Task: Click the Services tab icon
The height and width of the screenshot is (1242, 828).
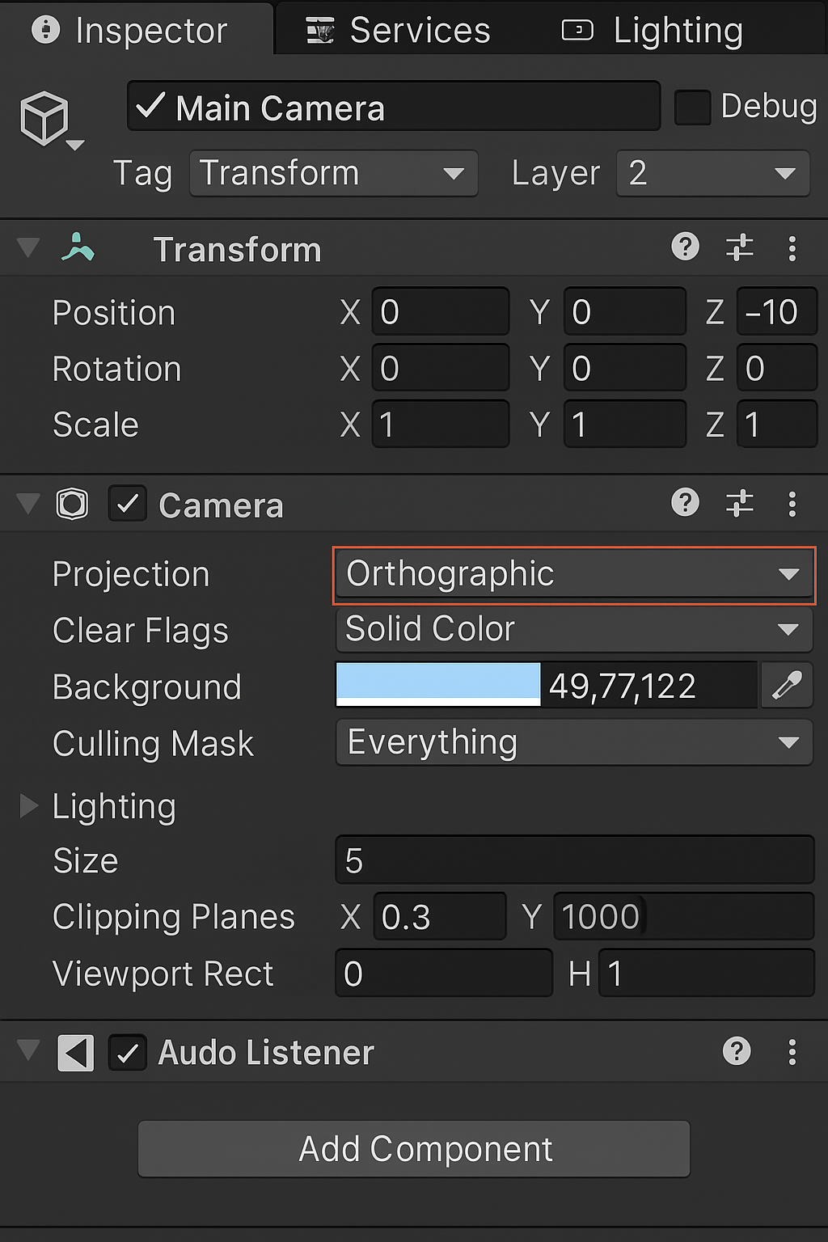Action: (x=320, y=31)
